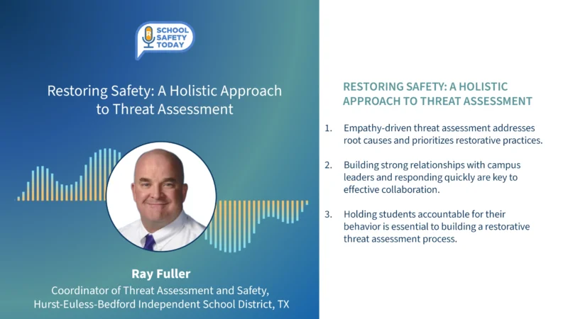Click the 'Ray Fuller' name text
Image resolution: width=568 pixels, height=319 pixels.
(161, 274)
